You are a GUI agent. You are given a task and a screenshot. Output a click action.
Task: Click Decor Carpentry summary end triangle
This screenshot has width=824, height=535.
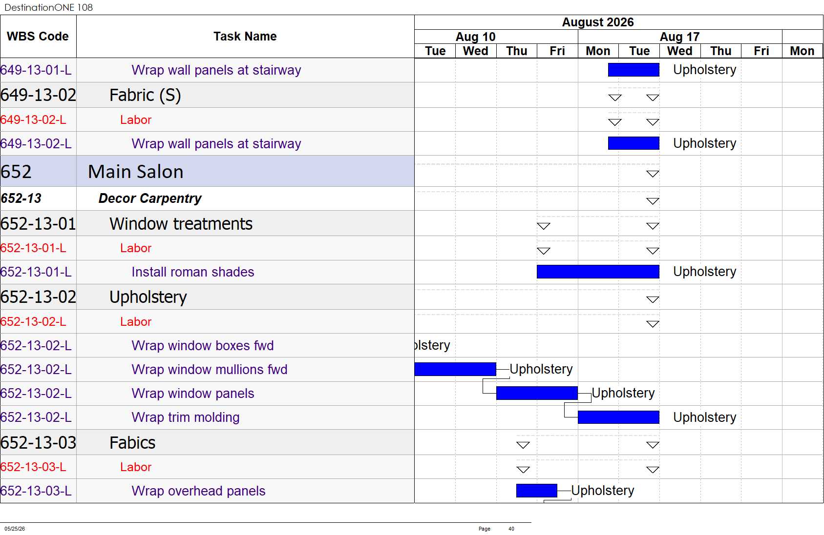pos(653,201)
